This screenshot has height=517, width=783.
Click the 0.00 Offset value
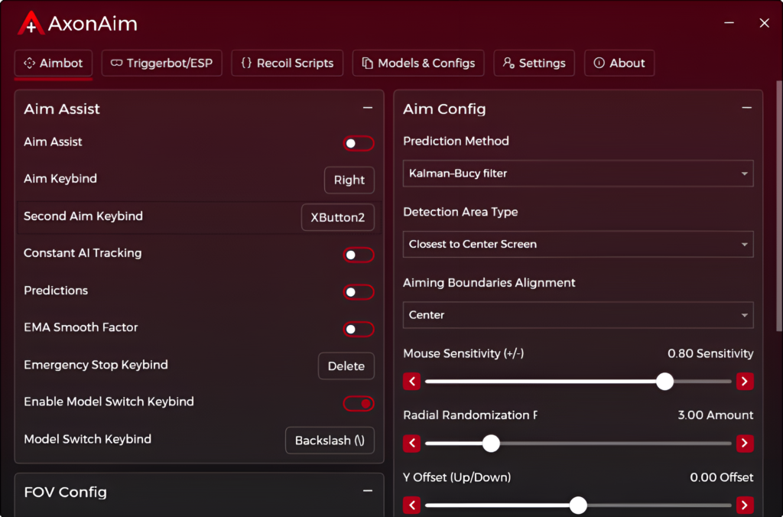pyautogui.click(x=722, y=477)
